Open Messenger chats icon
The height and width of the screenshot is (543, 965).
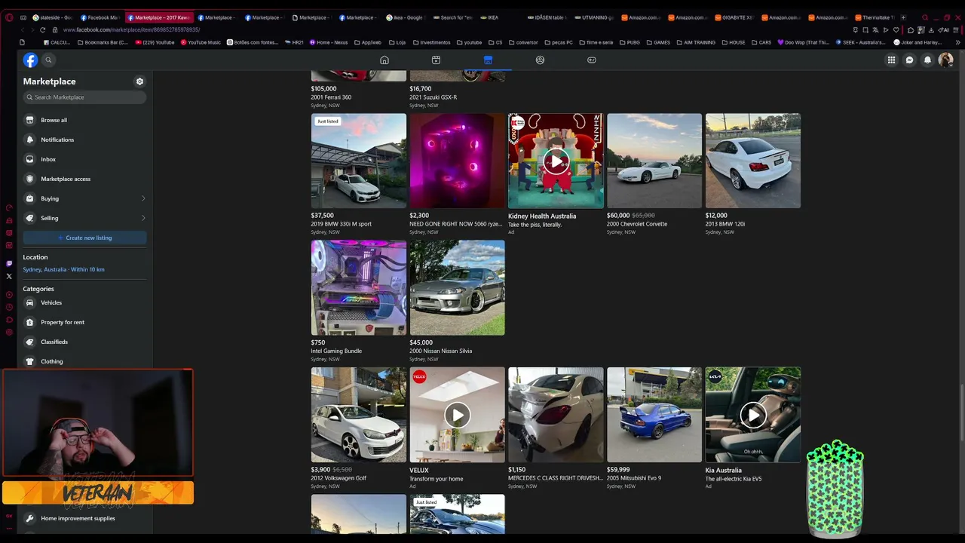(x=910, y=60)
